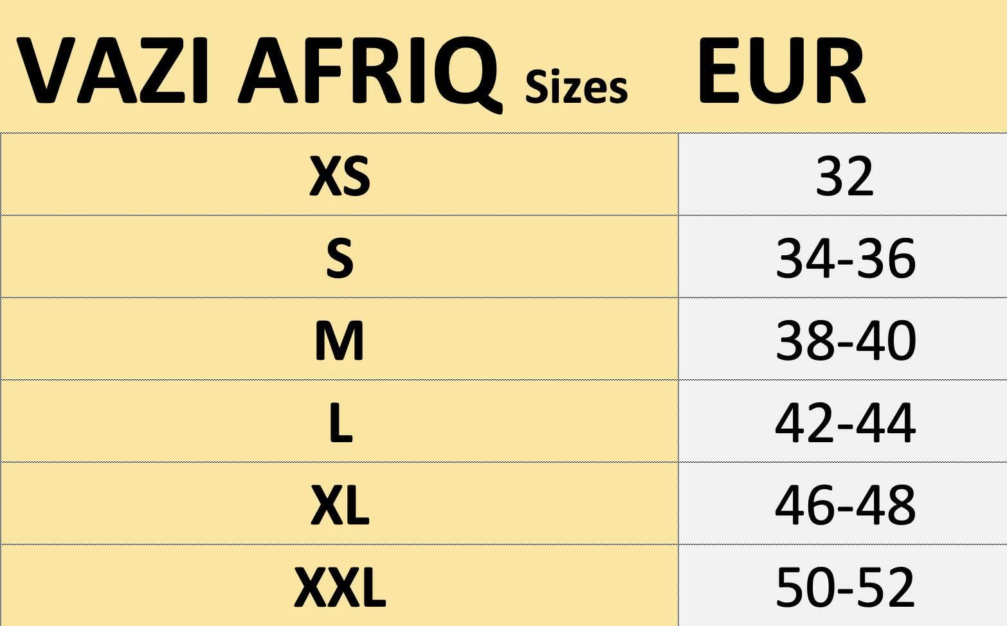Click the number 34 in the S row
Image resolution: width=1007 pixels, height=626 pixels.
(x=804, y=258)
